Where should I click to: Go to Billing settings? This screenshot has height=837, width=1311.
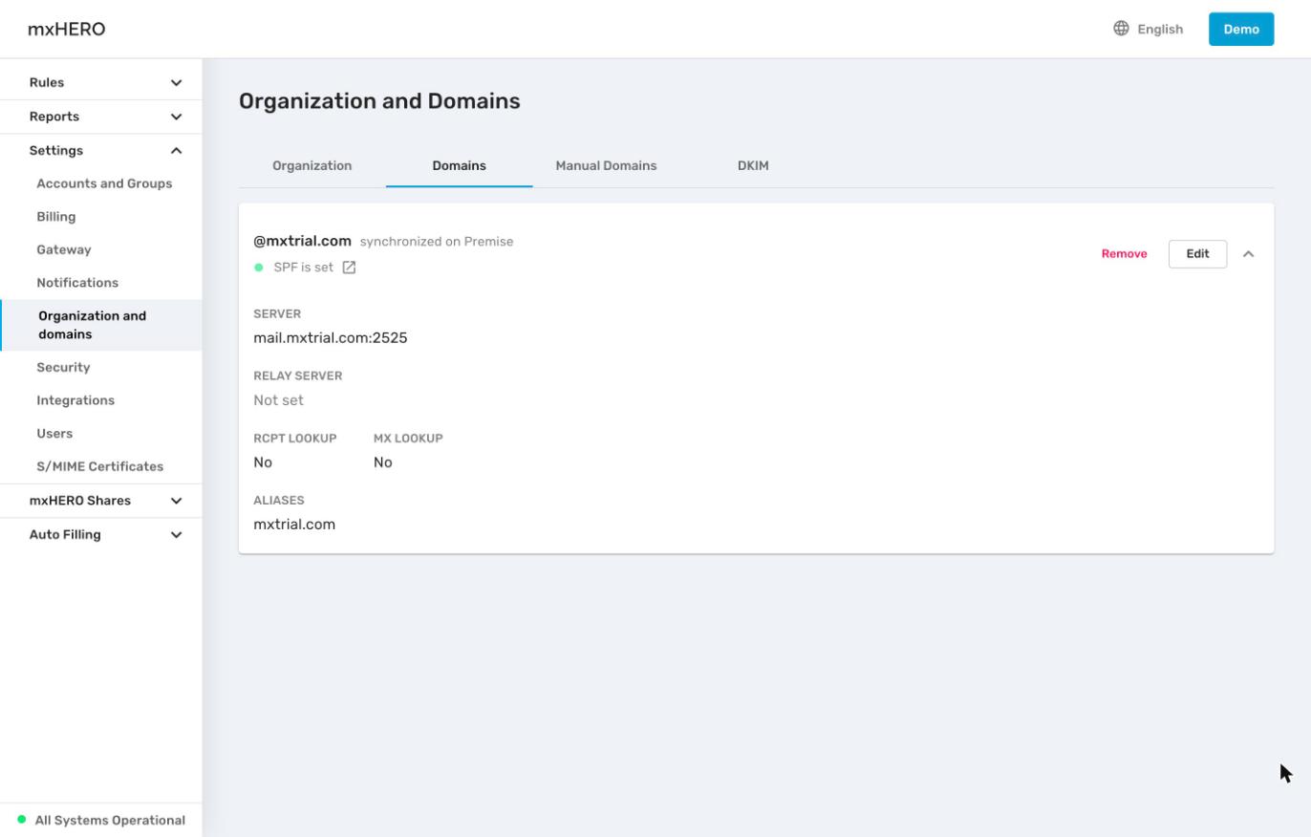point(56,217)
